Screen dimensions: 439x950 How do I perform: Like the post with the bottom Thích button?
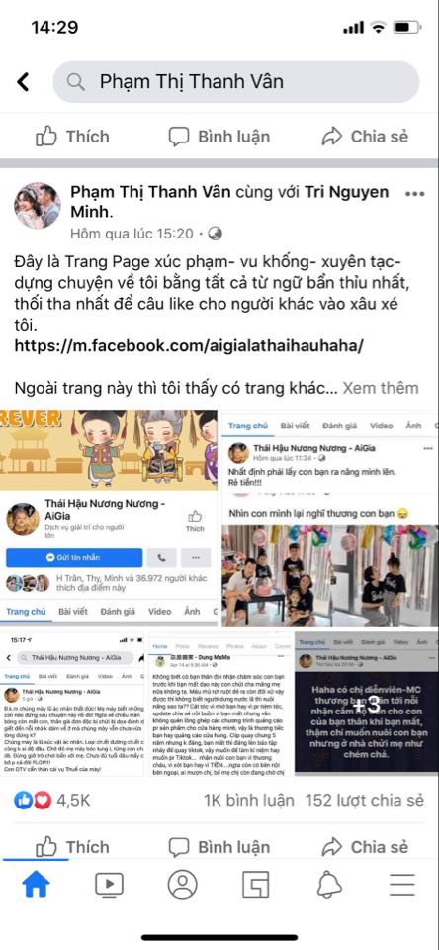[x=72, y=846]
